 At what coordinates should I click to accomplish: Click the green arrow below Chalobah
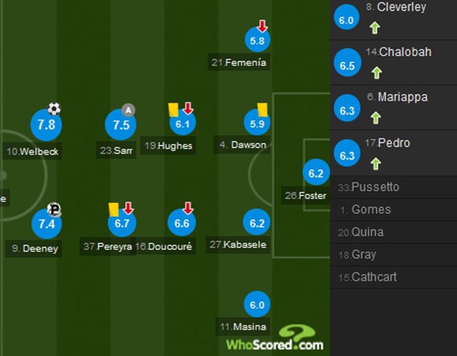click(377, 73)
